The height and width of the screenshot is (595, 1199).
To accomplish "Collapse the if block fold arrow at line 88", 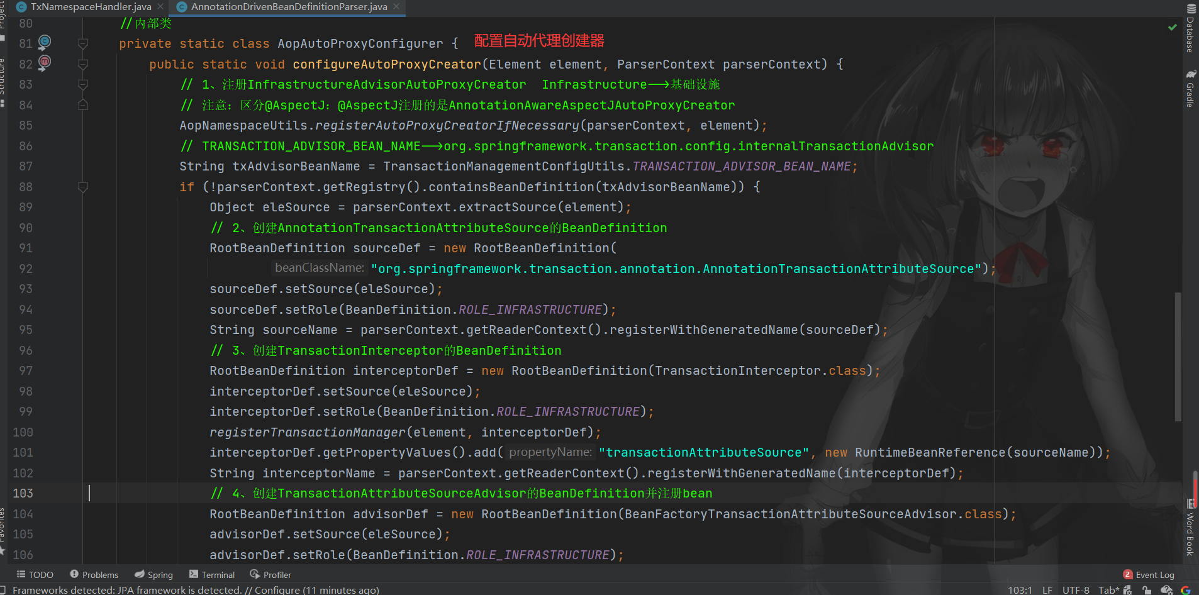I will click(x=82, y=187).
